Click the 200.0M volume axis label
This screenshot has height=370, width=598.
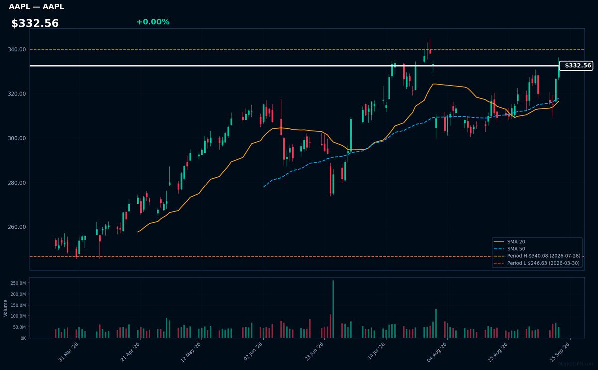(18, 294)
